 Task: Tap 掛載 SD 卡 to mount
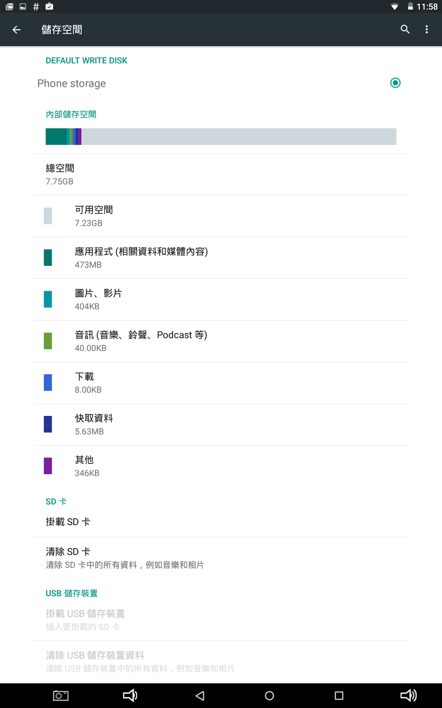(221, 522)
